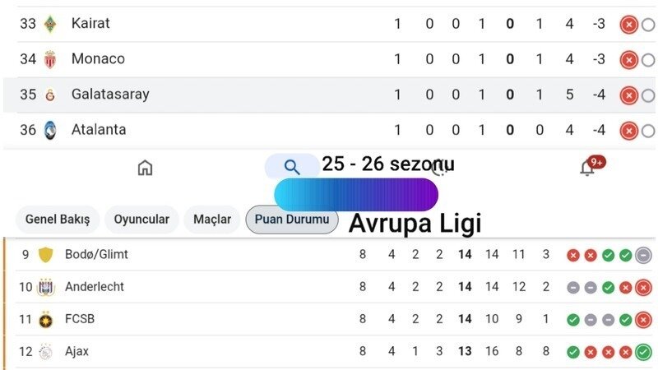Open the Ajax team name link
Viewport: 658px width, 370px height.
pyautogui.click(x=77, y=351)
